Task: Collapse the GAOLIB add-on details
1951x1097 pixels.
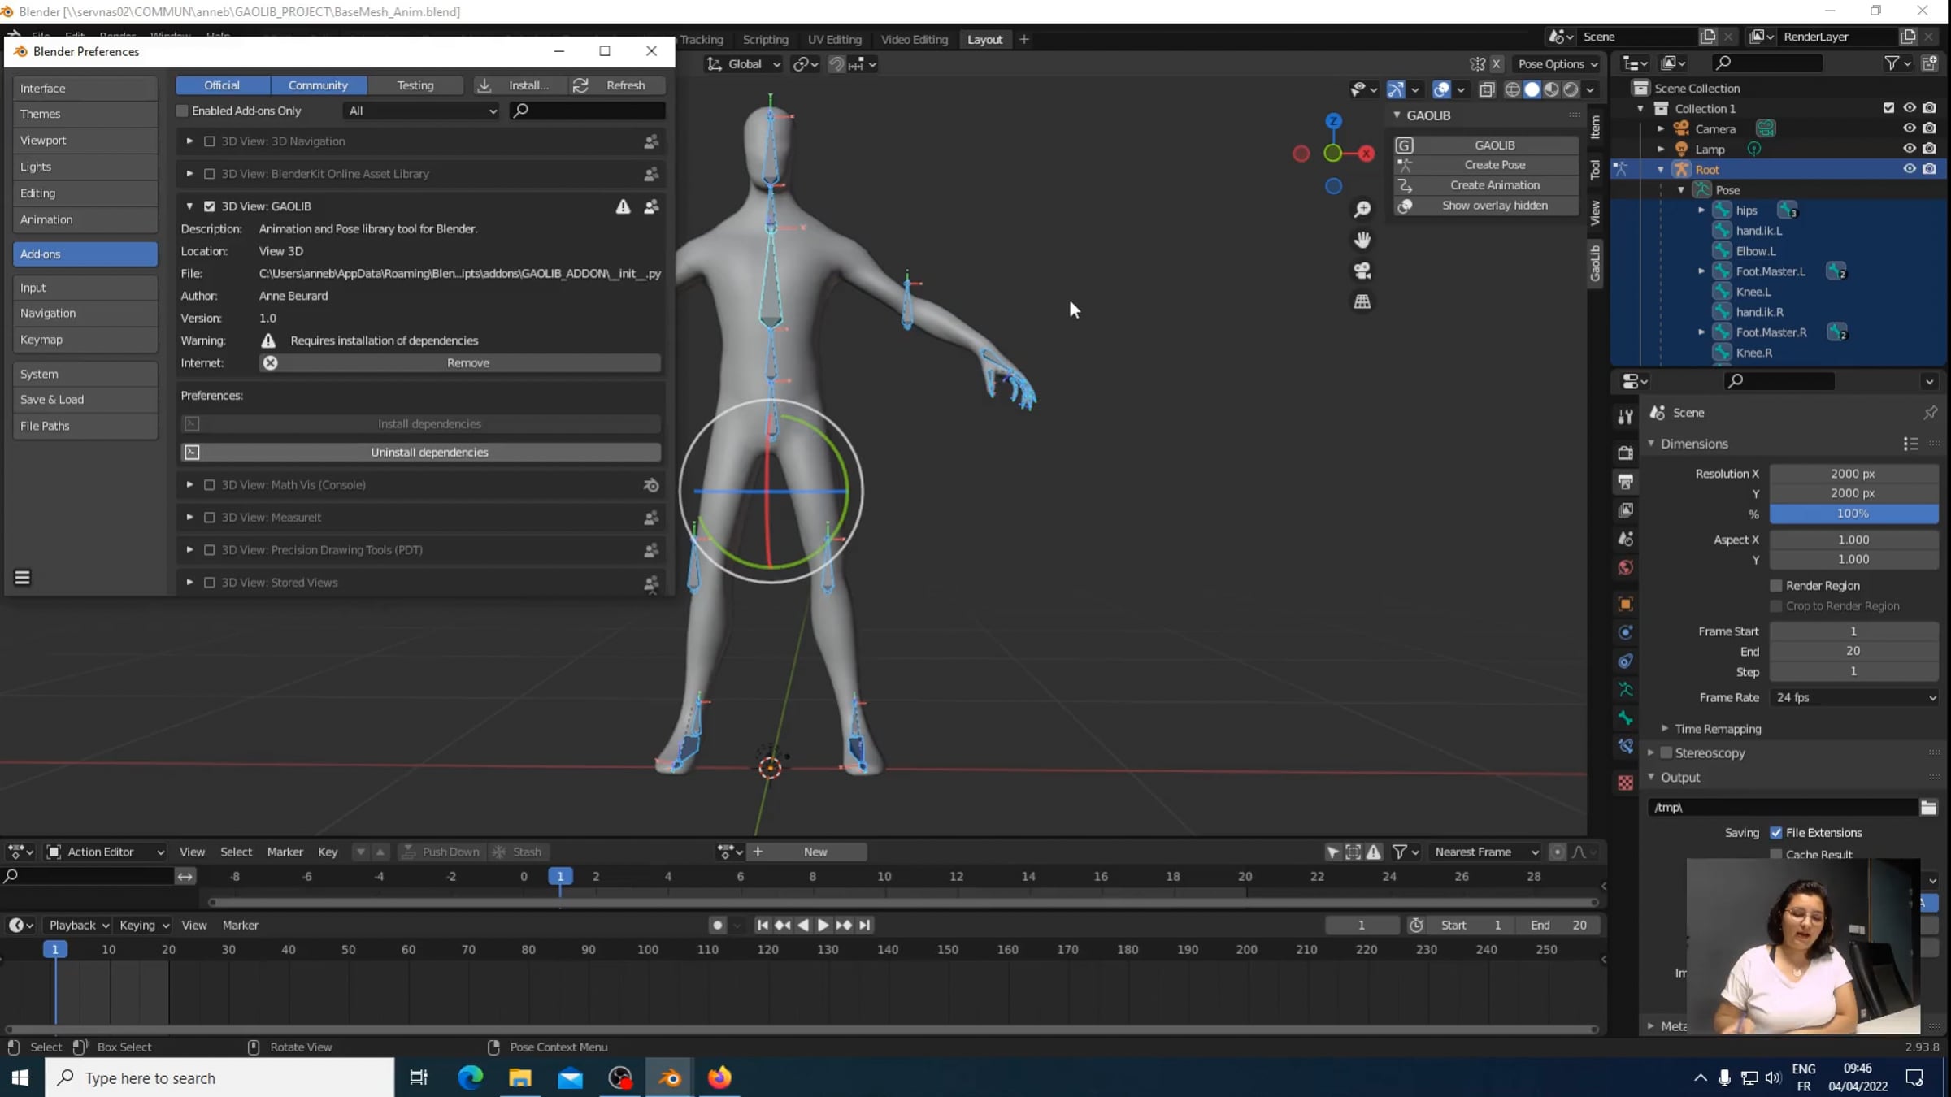Action: (x=189, y=206)
